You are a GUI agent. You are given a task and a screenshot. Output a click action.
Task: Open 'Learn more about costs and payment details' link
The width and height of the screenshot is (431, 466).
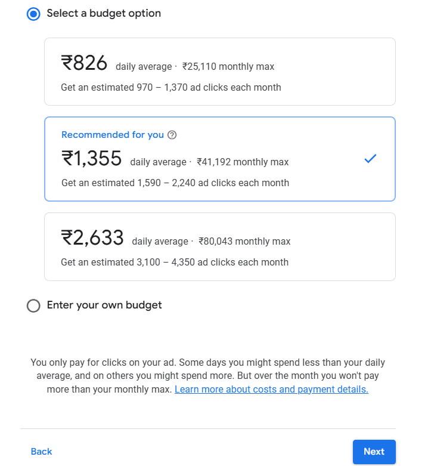click(271, 390)
